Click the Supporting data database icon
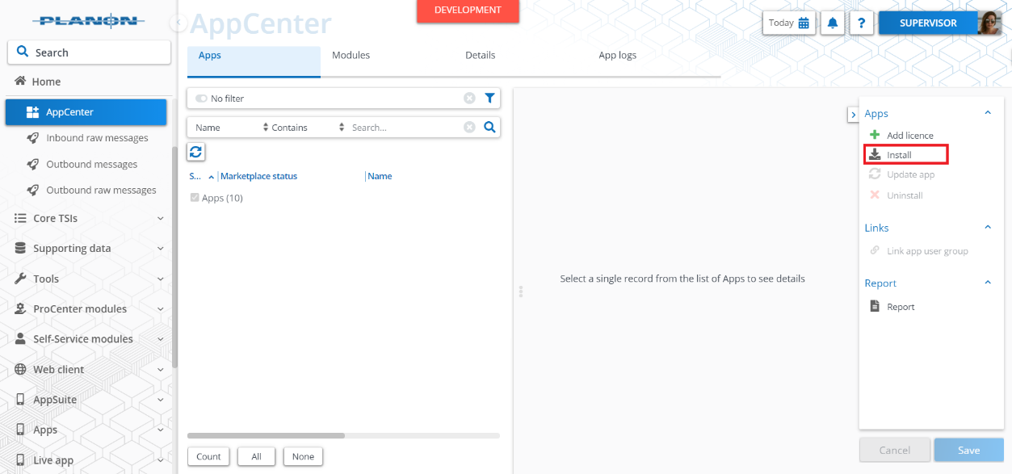1012x474 pixels. click(21, 249)
